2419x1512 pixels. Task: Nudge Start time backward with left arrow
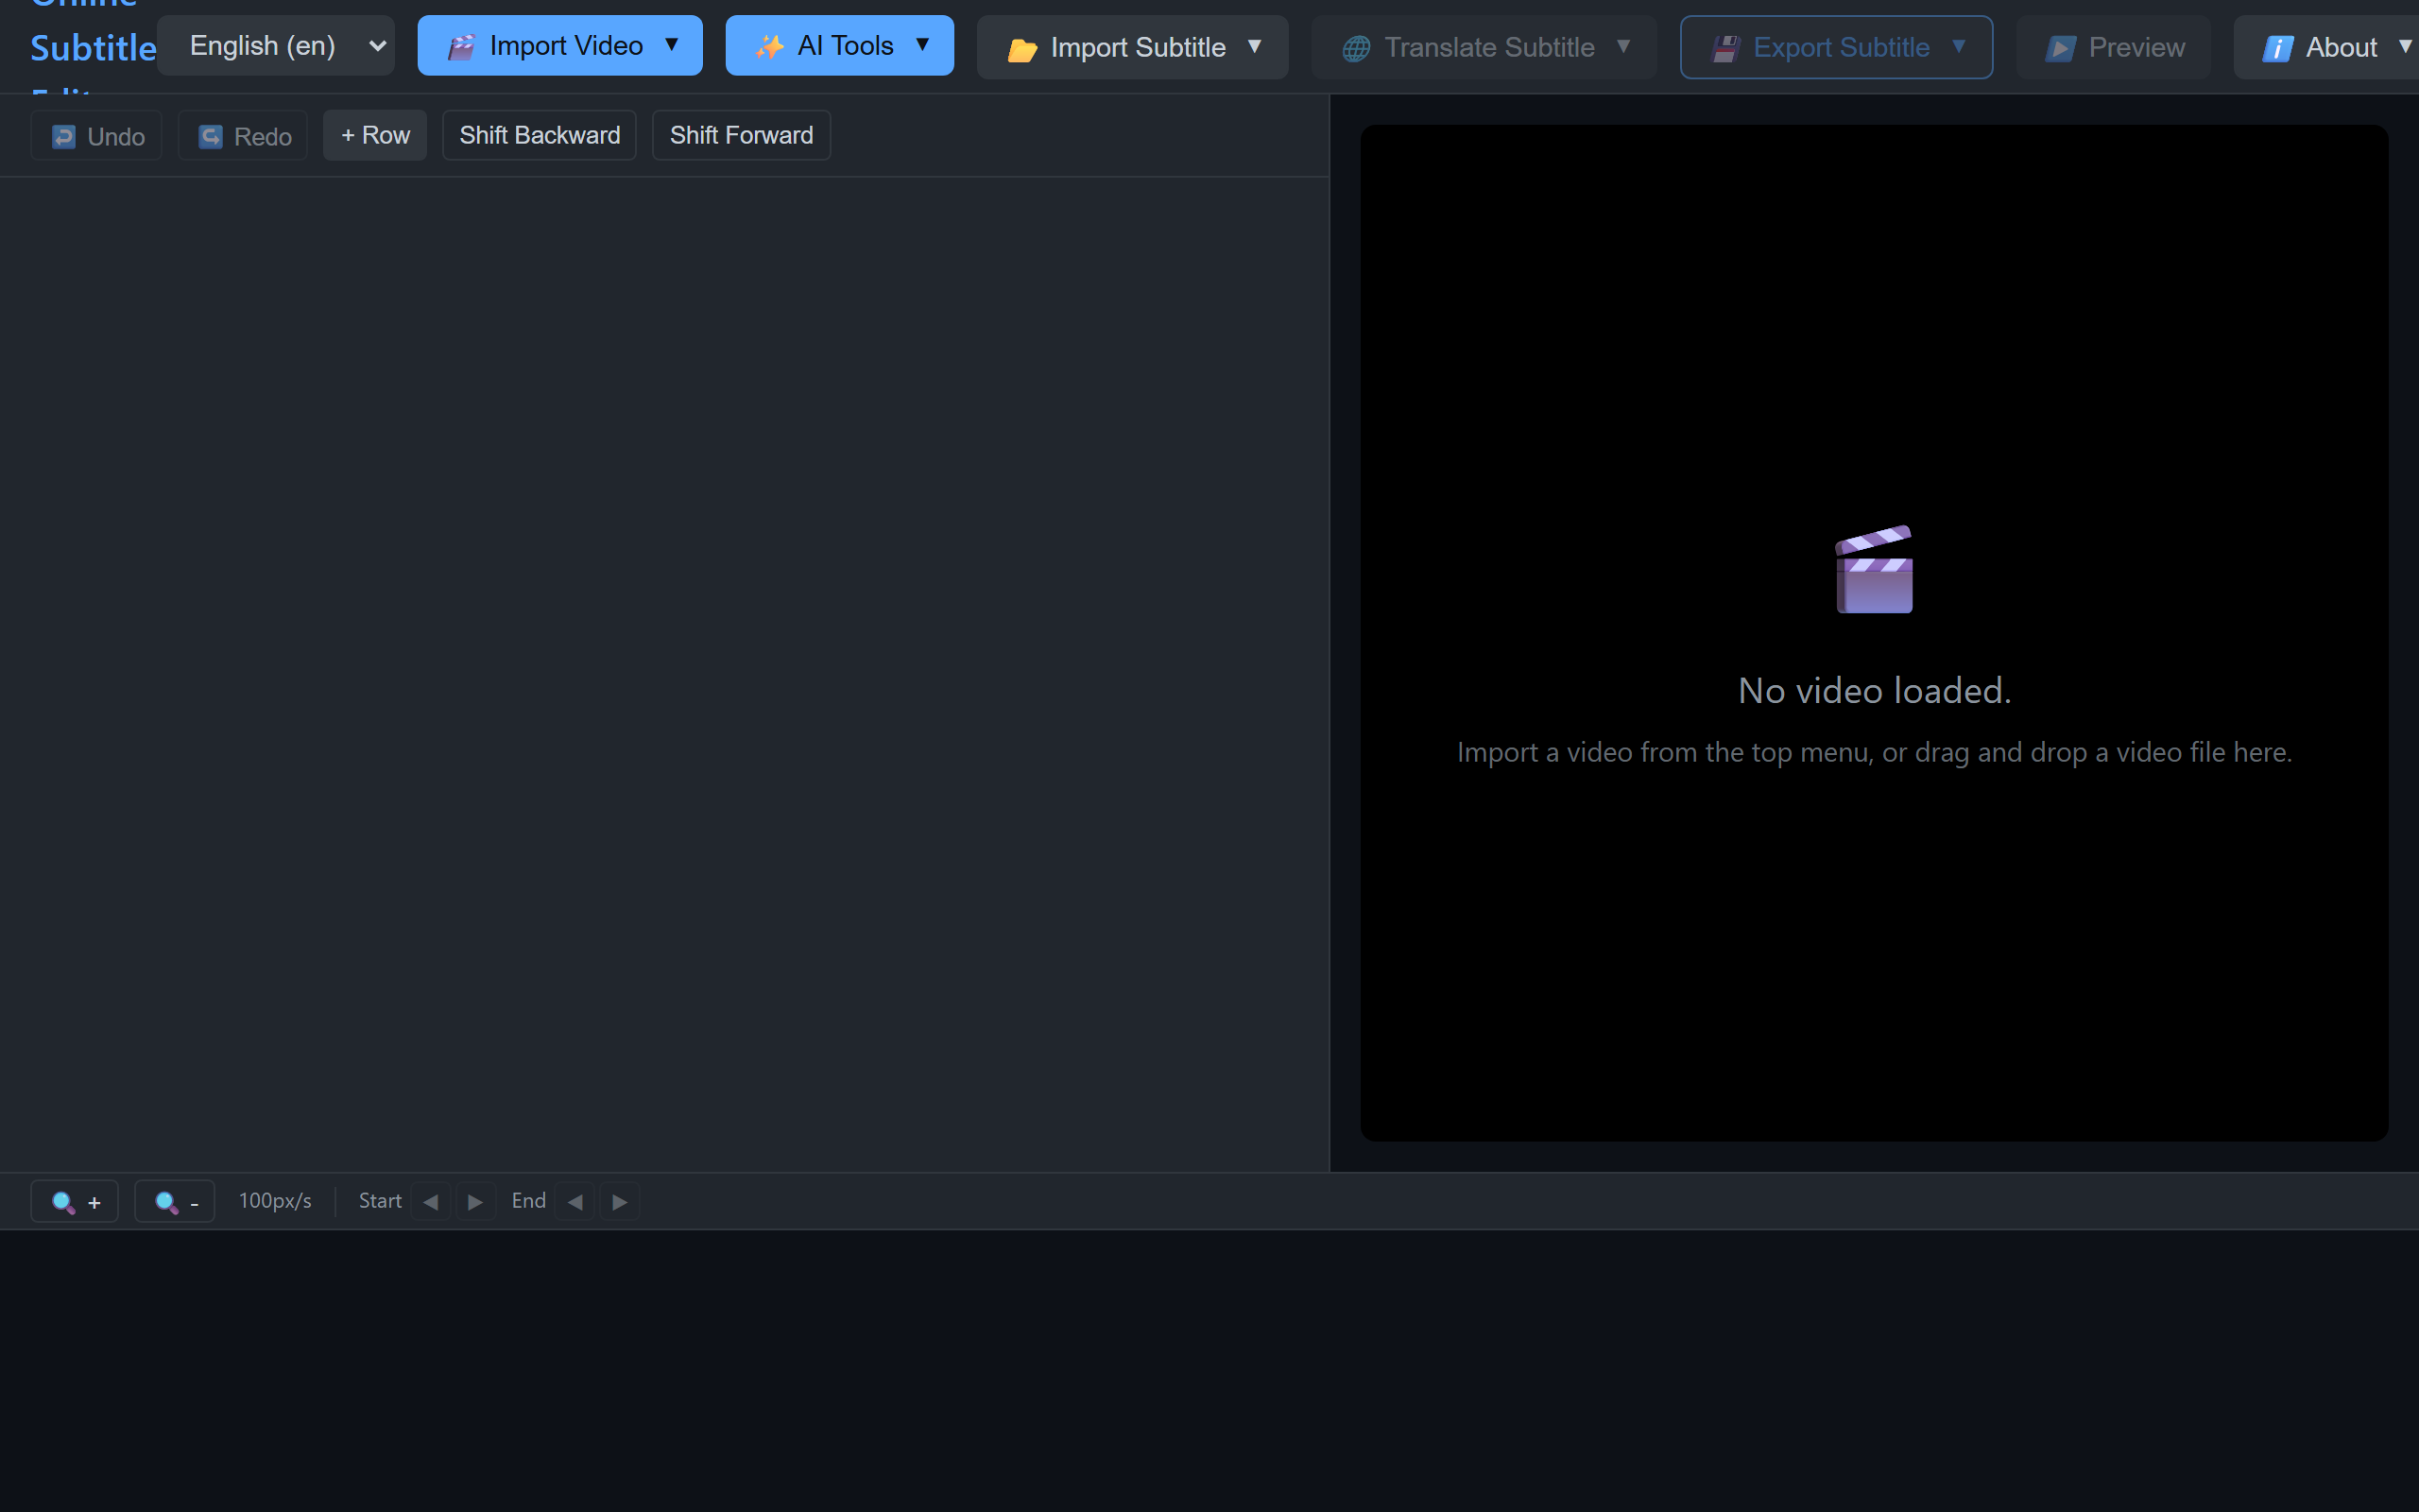pos(431,1201)
